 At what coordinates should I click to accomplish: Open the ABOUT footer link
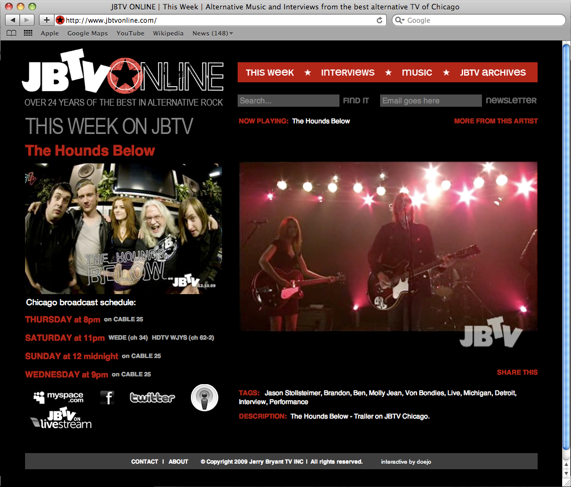click(178, 461)
